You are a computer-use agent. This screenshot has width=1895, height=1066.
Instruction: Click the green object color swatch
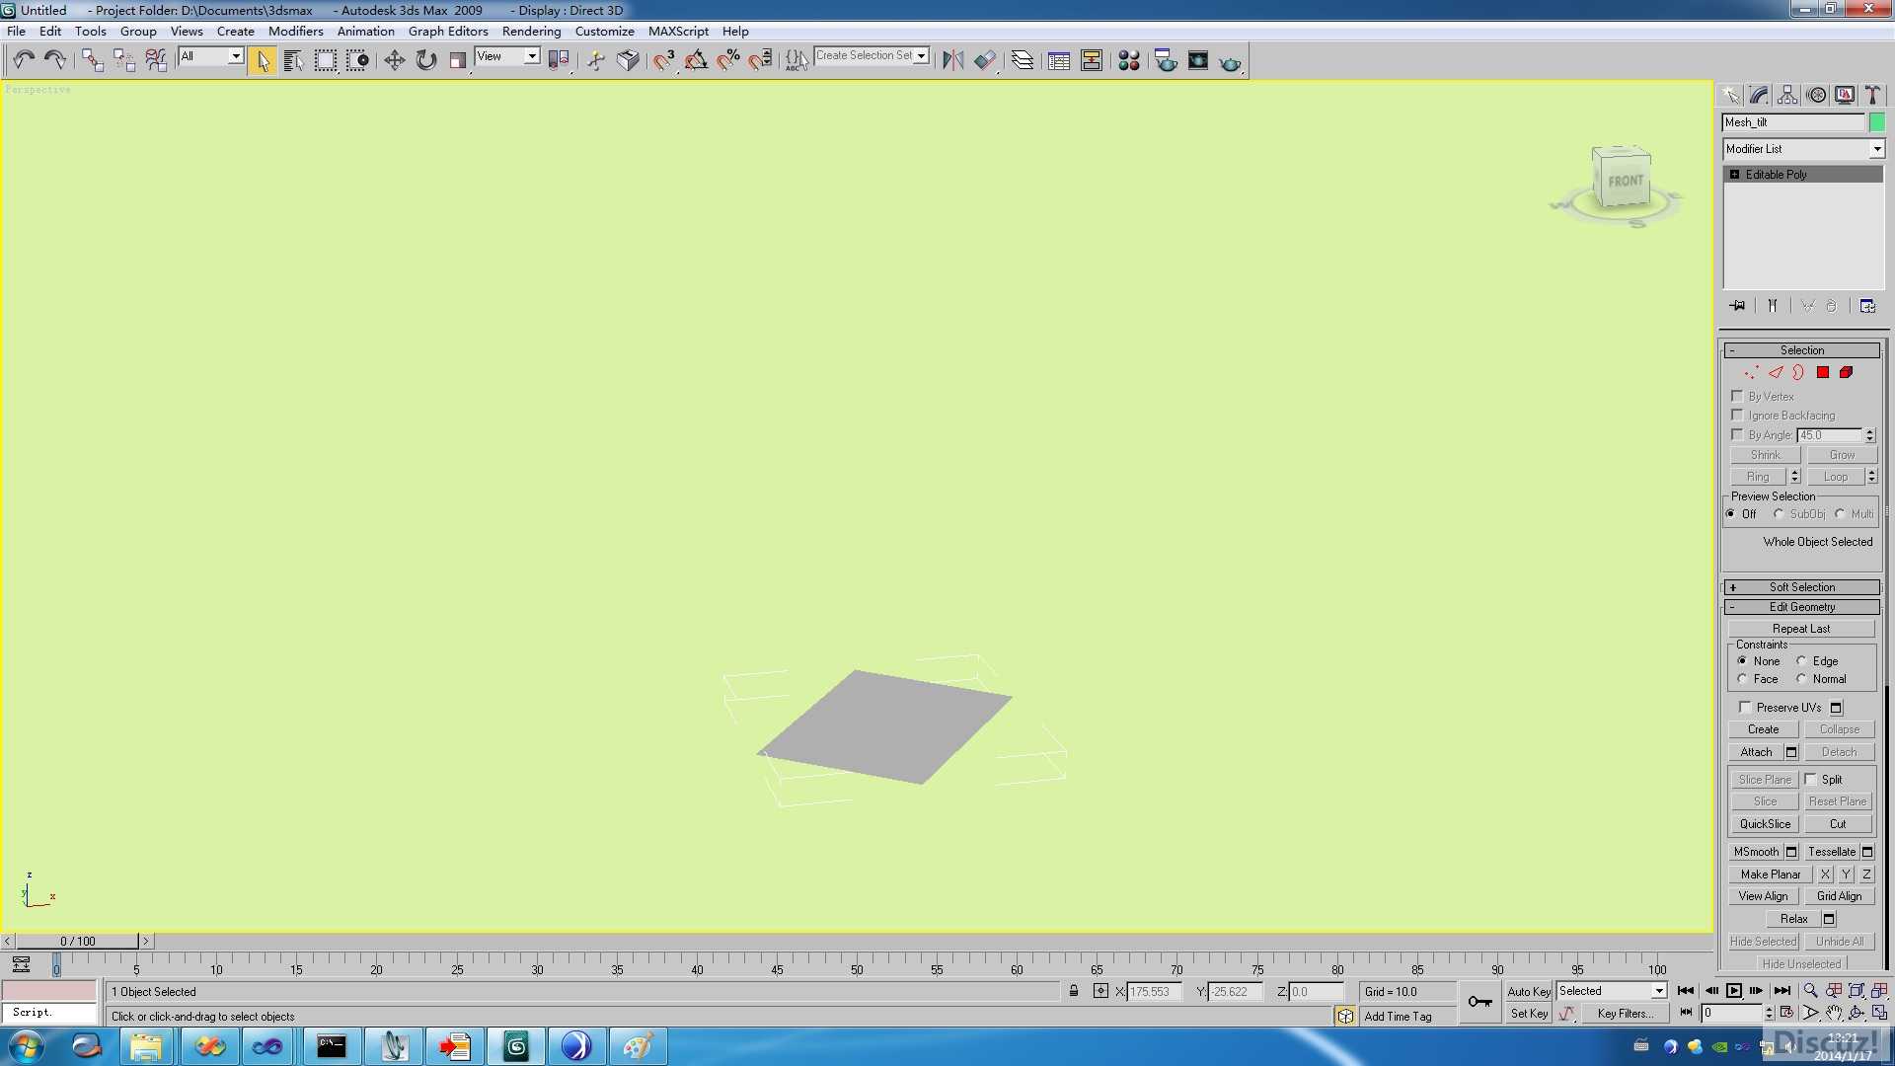(x=1876, y=122)
